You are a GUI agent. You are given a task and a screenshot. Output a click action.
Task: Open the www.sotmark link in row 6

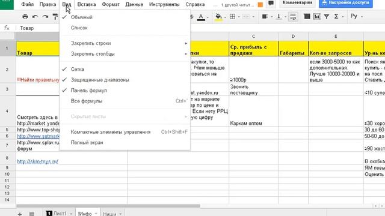(38, 136)
